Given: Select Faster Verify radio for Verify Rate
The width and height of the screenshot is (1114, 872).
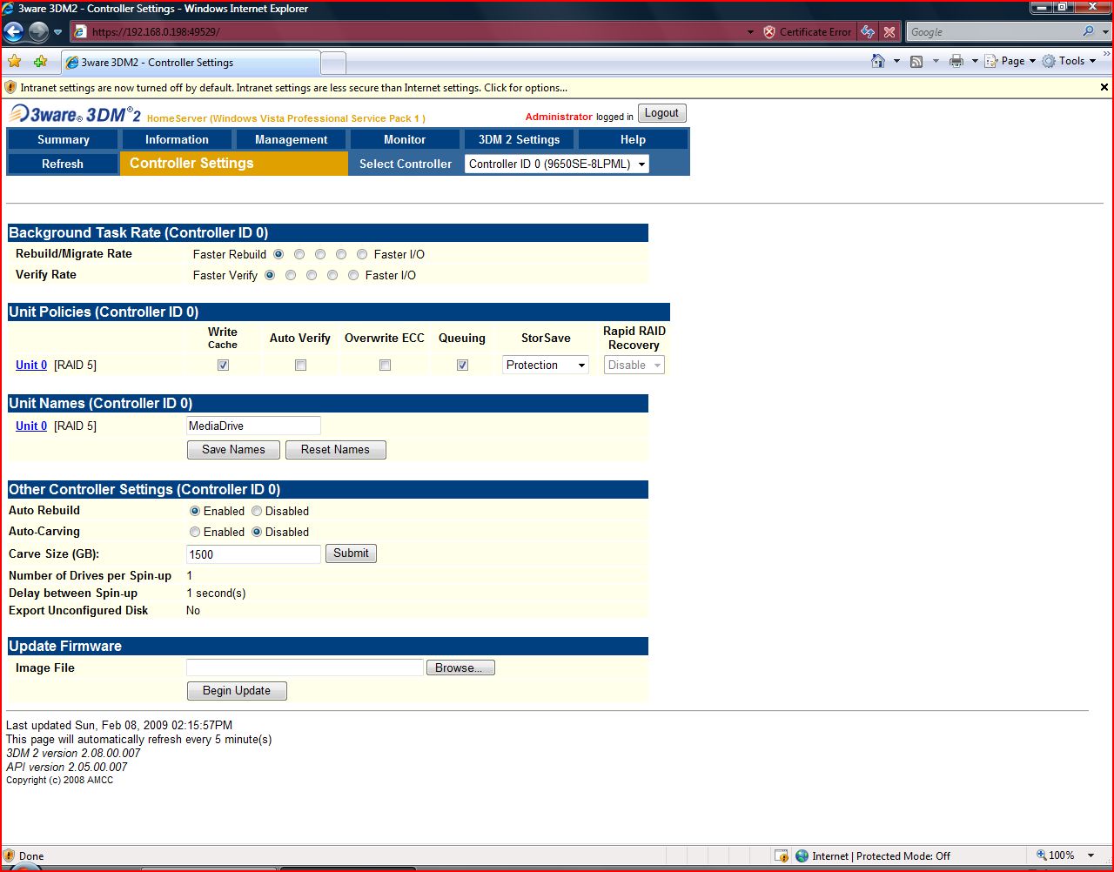Looking at the screenshot, I should pyautogui.click(x=270, y=275).
